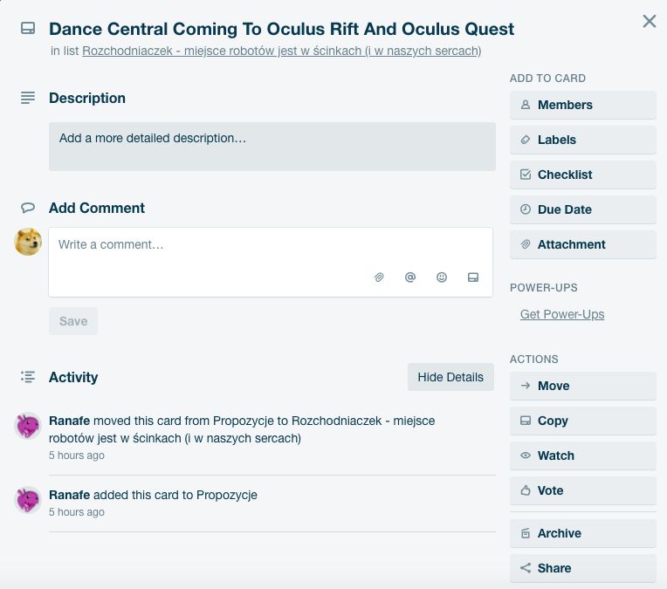Click the add card icon in comment box
This screenshot has width=667, height=589.
point(473,277)
